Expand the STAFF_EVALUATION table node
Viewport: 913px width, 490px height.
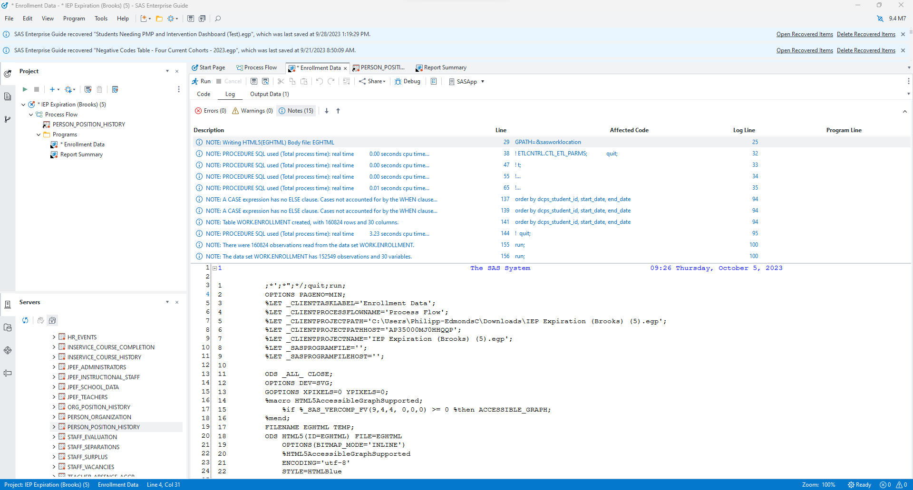(x=54, y=437)
